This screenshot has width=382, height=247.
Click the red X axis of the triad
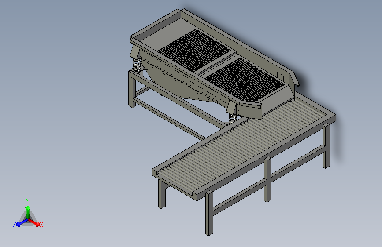point(34,222)
